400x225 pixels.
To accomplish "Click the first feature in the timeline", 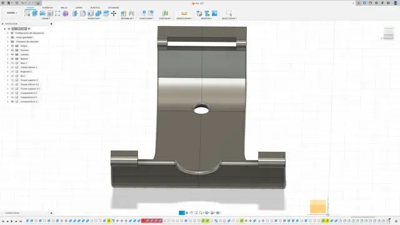I will 27,221.
